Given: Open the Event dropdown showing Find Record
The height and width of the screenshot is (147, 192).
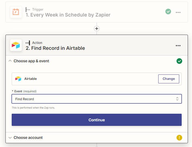Looking at the screenshot, I should coord(97,99).
